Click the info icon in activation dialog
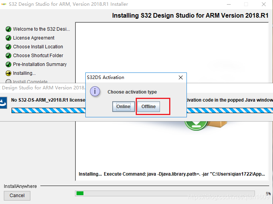 95,92
